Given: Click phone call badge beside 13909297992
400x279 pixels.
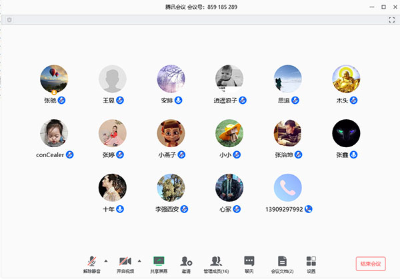Looking at the screenshot, I should pos(309,209).
